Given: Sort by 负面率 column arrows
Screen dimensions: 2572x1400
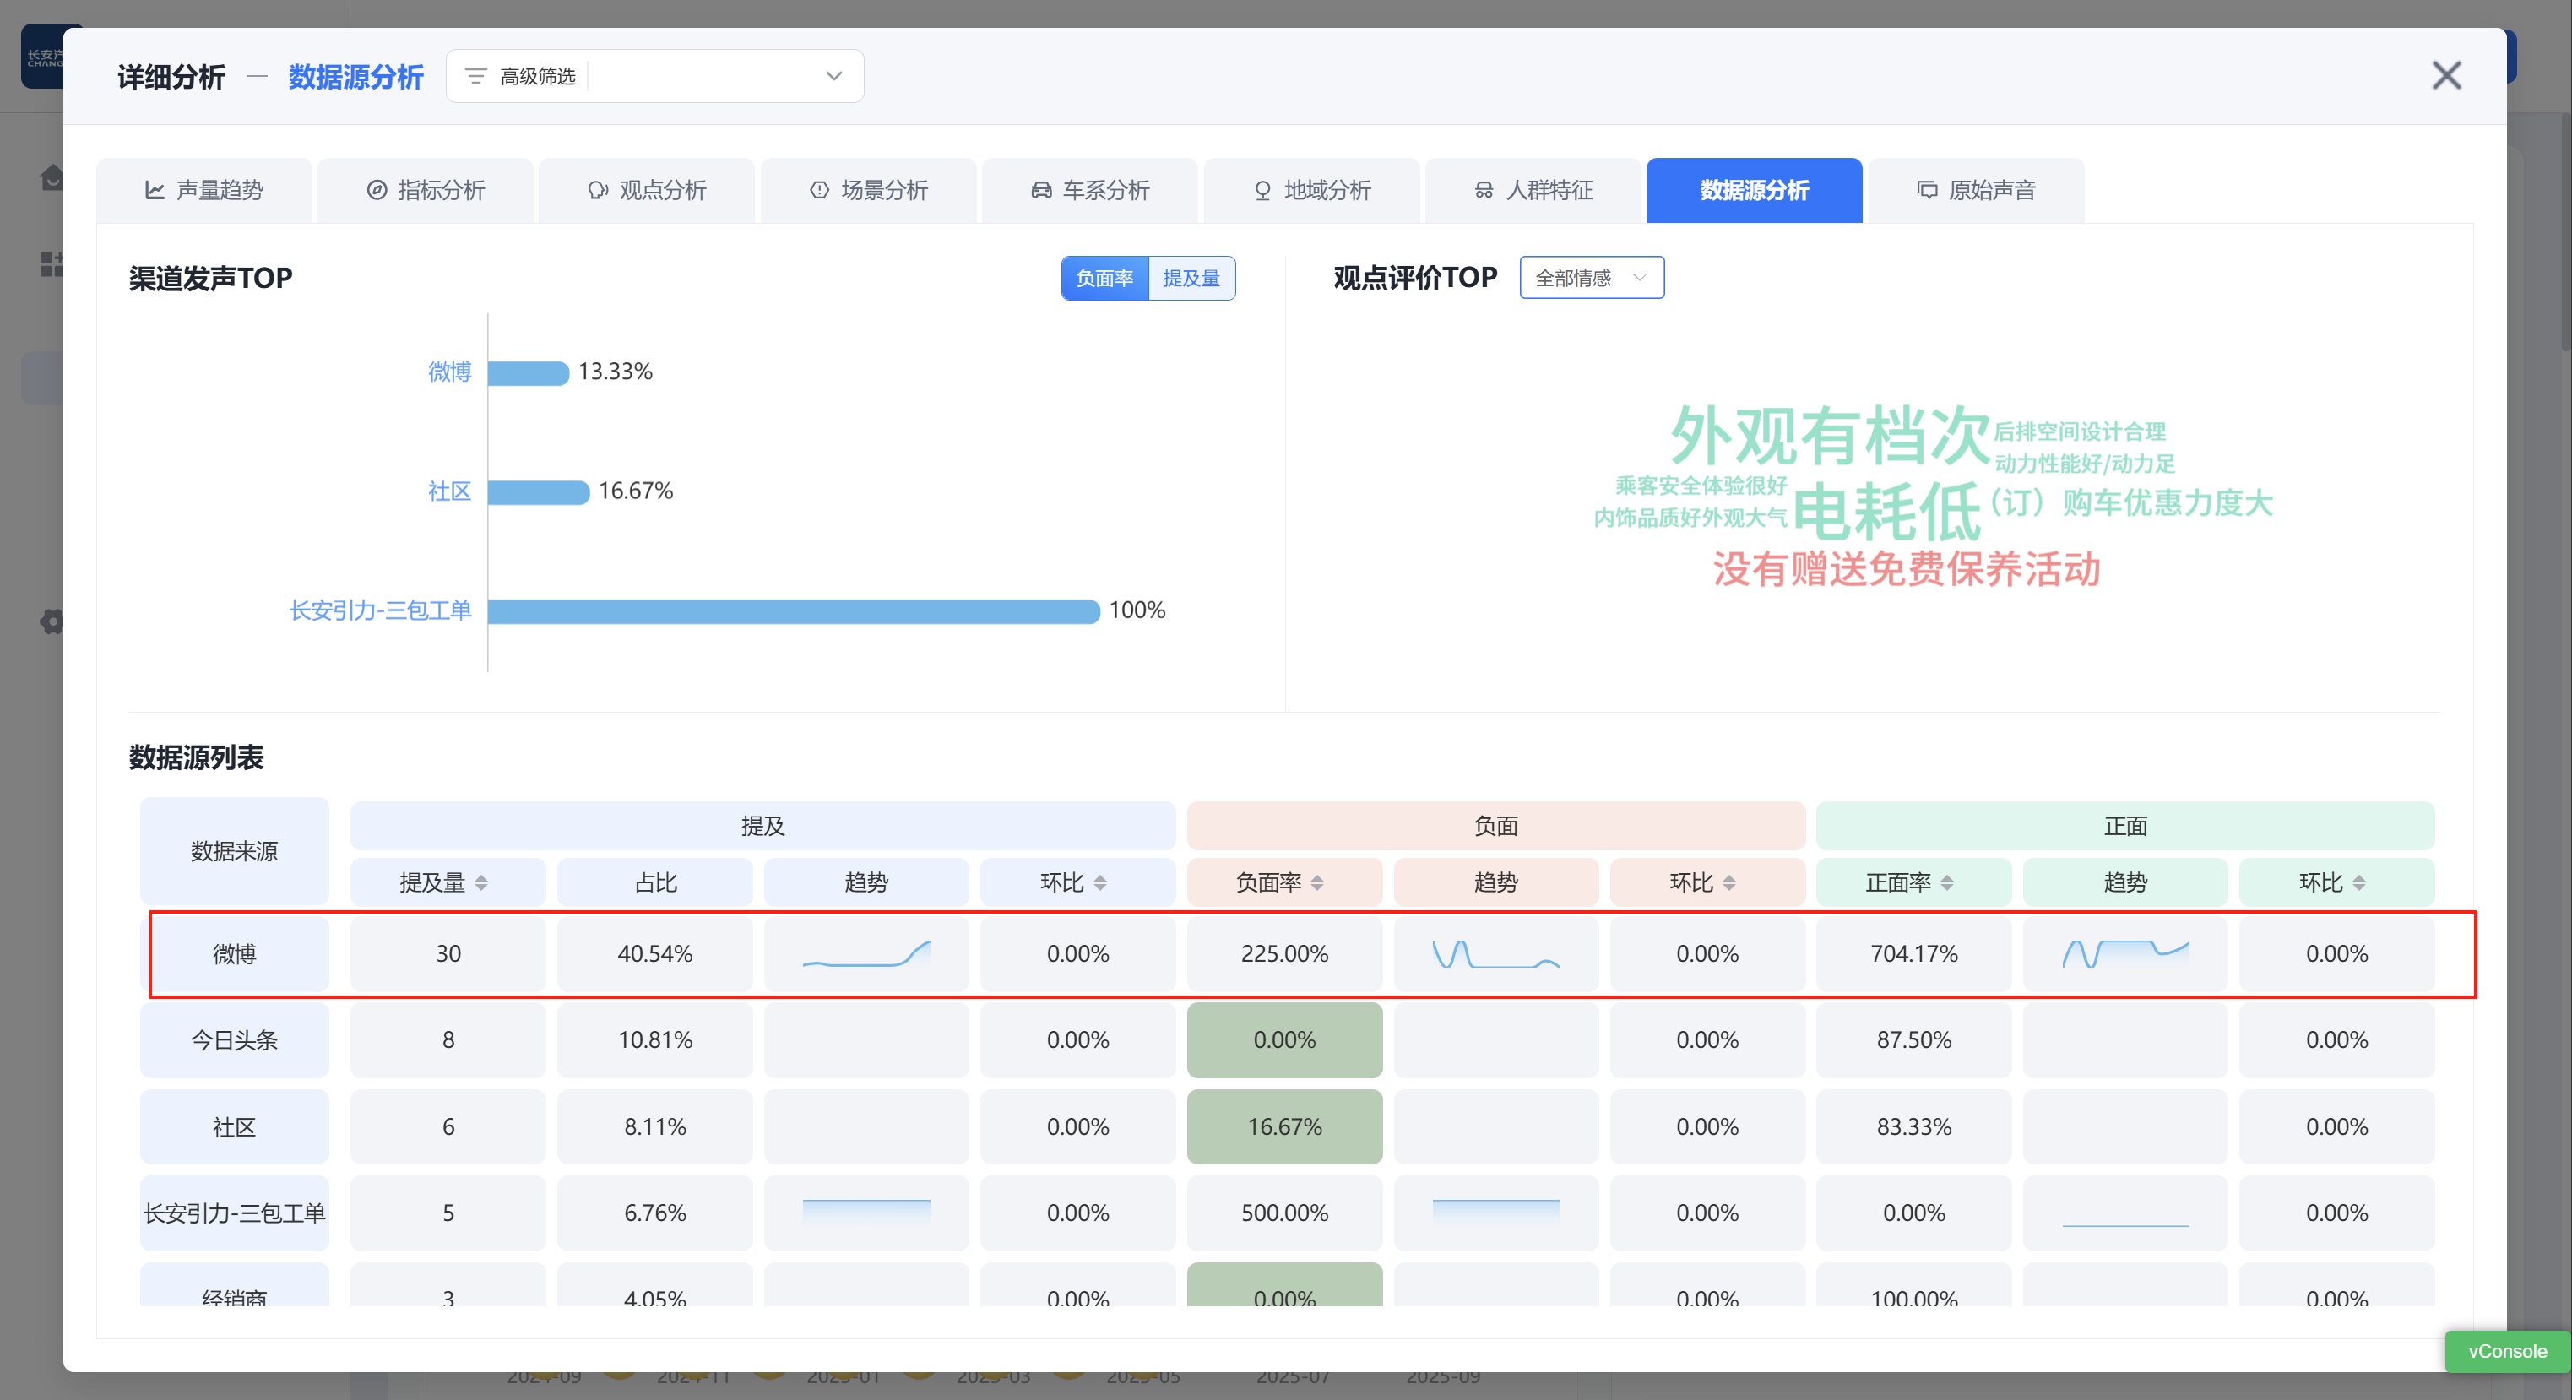Looking at the screenshot, I should click(1317, 882).
